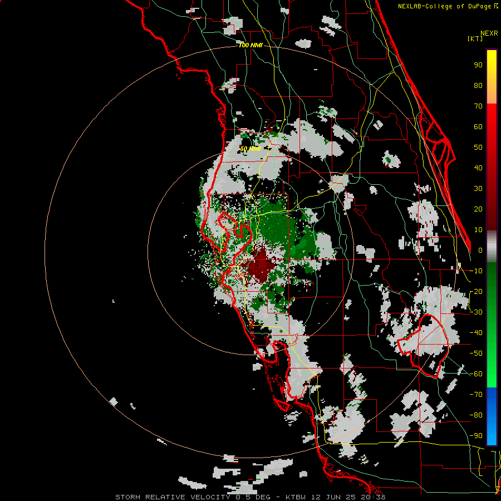This screenshot has height=501, width=501.
Task: Click the -80 value on velocity scale
Action: 476,415
